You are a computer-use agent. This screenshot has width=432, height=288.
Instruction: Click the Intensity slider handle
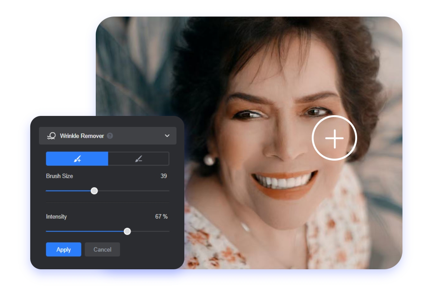pos(127,231)
